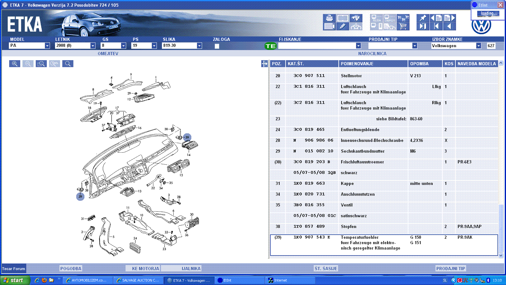Expand the PRODAJNI TIP dropdown

coord(415,46)
